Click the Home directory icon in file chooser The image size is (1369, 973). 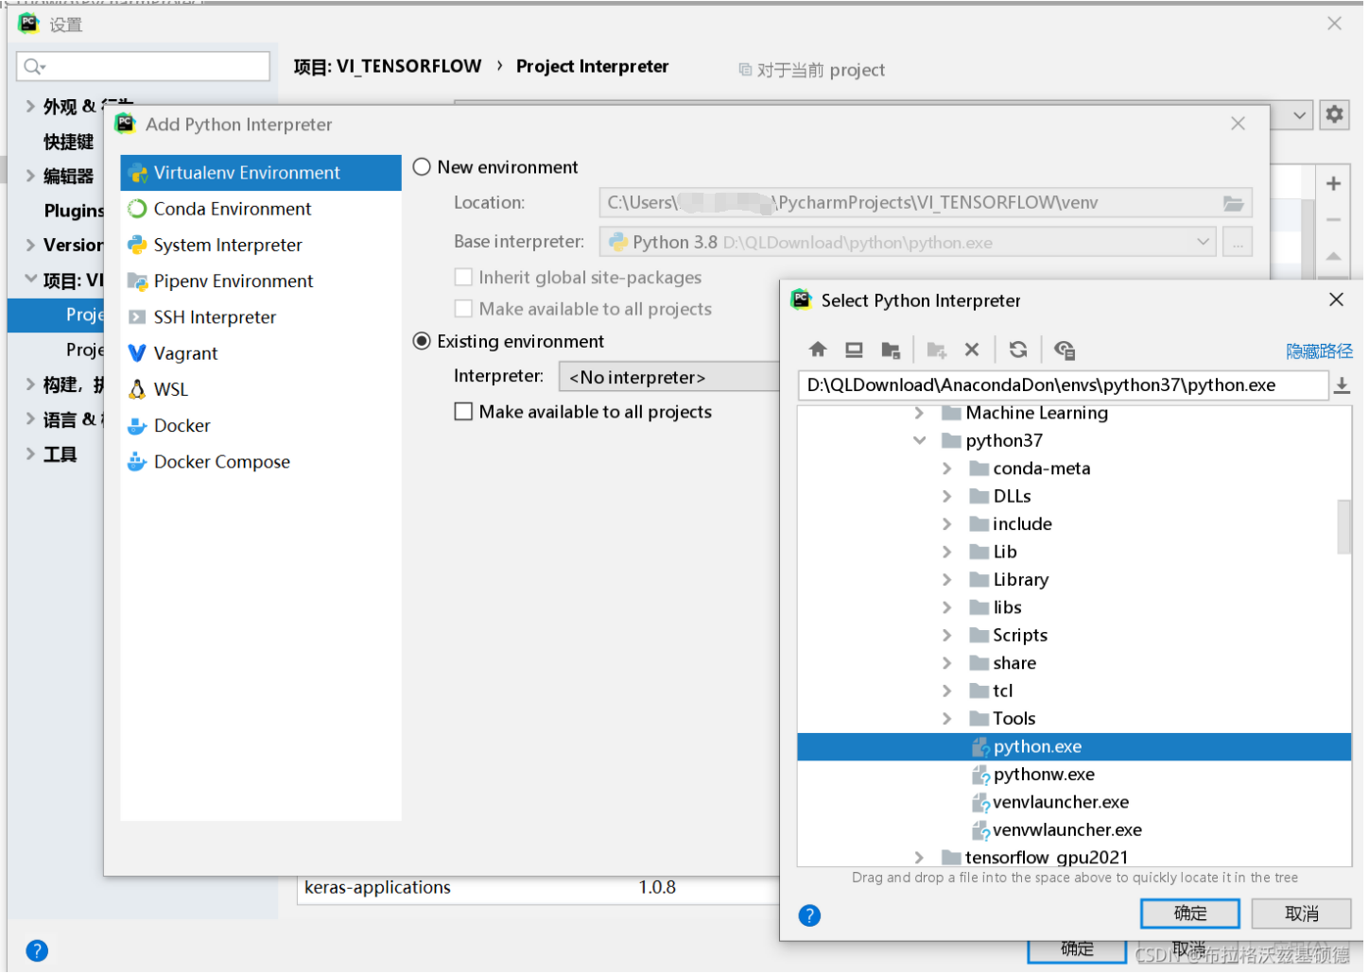[x=817, y=350]
